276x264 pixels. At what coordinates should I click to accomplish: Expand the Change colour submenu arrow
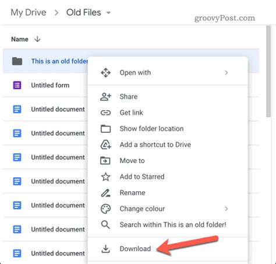point(227,209)
